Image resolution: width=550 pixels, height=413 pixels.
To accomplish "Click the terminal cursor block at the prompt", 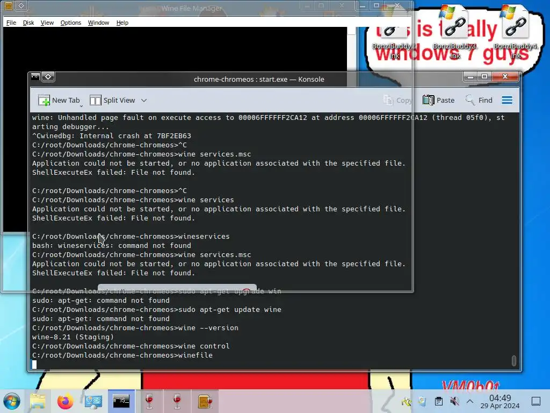I will point(34,365).
